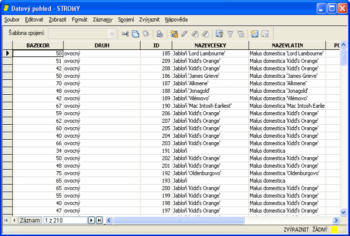Screen dimensions: 350x236
Task: Click the Paste icon in toolbar
Action: pos(146,34)
